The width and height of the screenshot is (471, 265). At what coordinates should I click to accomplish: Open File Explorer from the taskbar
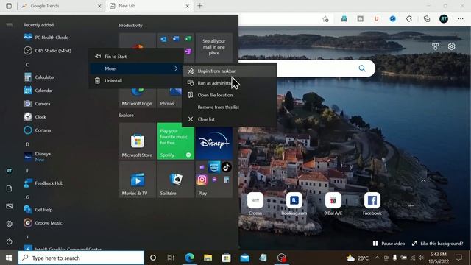click(208, 258)
